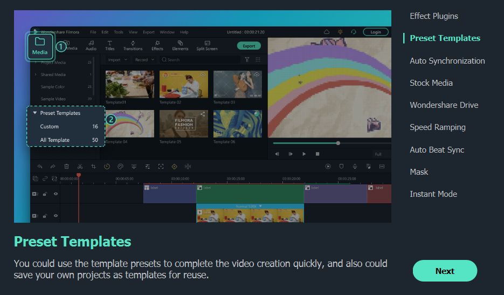Screen dimensions: 504x295
Task: Click the Speed clock icon
Action: point(107,166)
